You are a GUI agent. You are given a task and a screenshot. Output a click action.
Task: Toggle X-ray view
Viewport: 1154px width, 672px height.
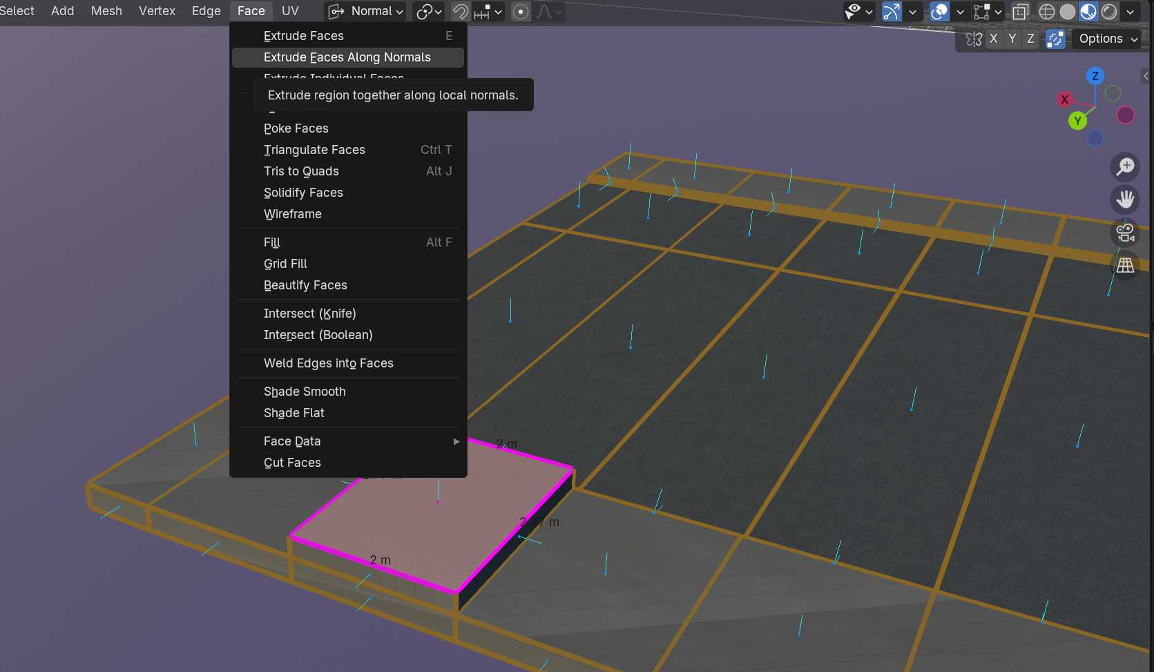pyautogui.click(x=1020, y=11)
